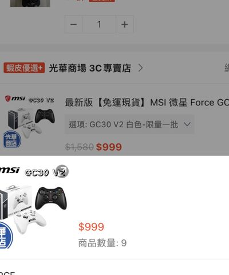Screen dimensions: 229x275
Task: Tap the 蝦皮優選+ badge icon
Action: (x=24, y=68)
